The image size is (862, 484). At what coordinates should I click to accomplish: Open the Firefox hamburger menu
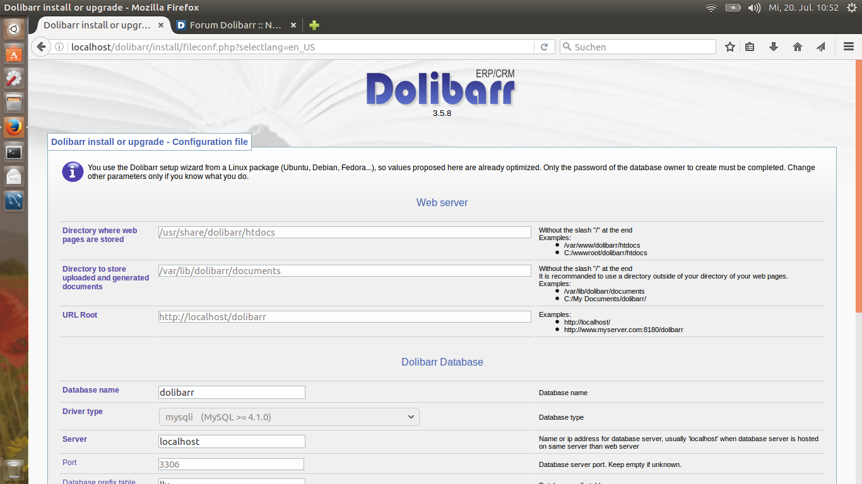pos(849,47)
